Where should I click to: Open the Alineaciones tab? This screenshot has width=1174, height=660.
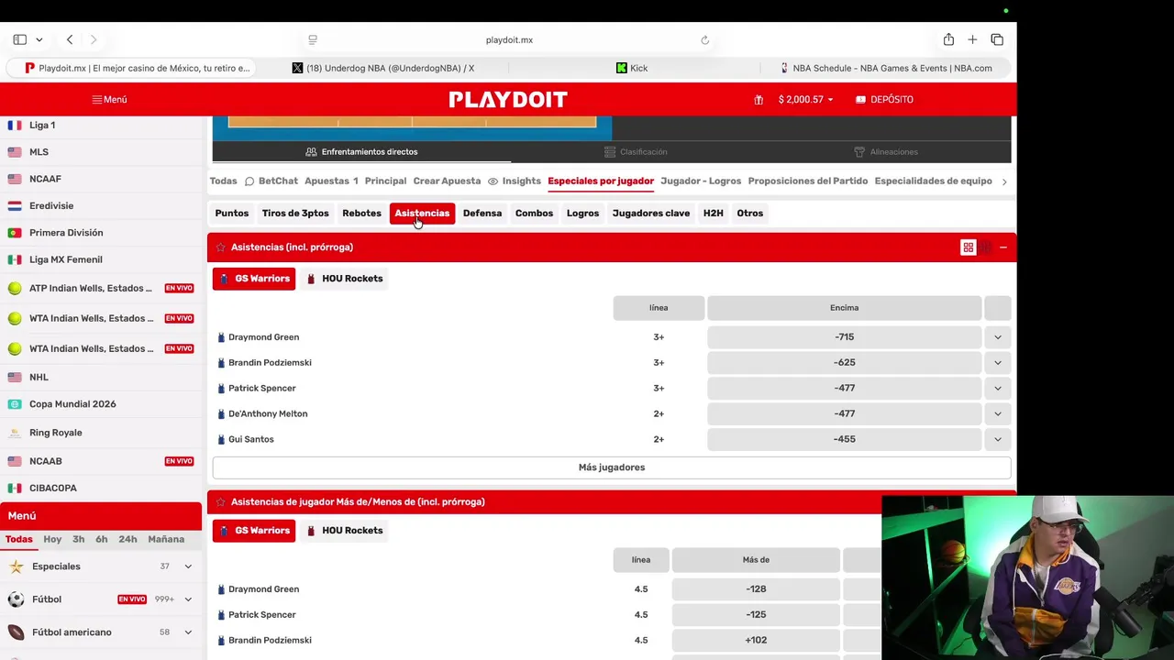885,152
